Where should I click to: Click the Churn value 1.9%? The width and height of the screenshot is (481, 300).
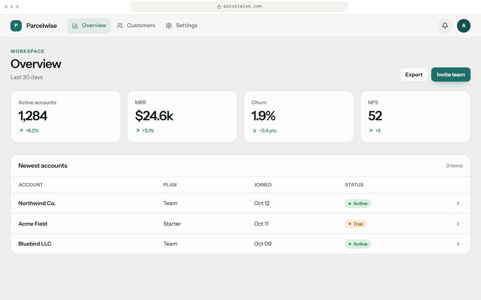coord(263,116)
